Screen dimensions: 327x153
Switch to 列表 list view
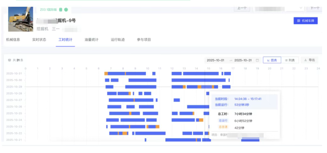[290, 60]
